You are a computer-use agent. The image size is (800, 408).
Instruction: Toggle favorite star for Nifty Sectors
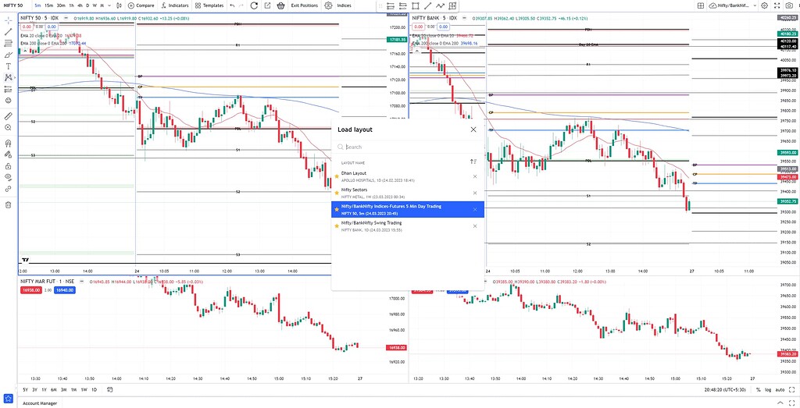[337, 193]
